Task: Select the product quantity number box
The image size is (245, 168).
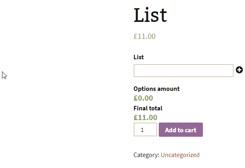Action: (x=145, y=129)
